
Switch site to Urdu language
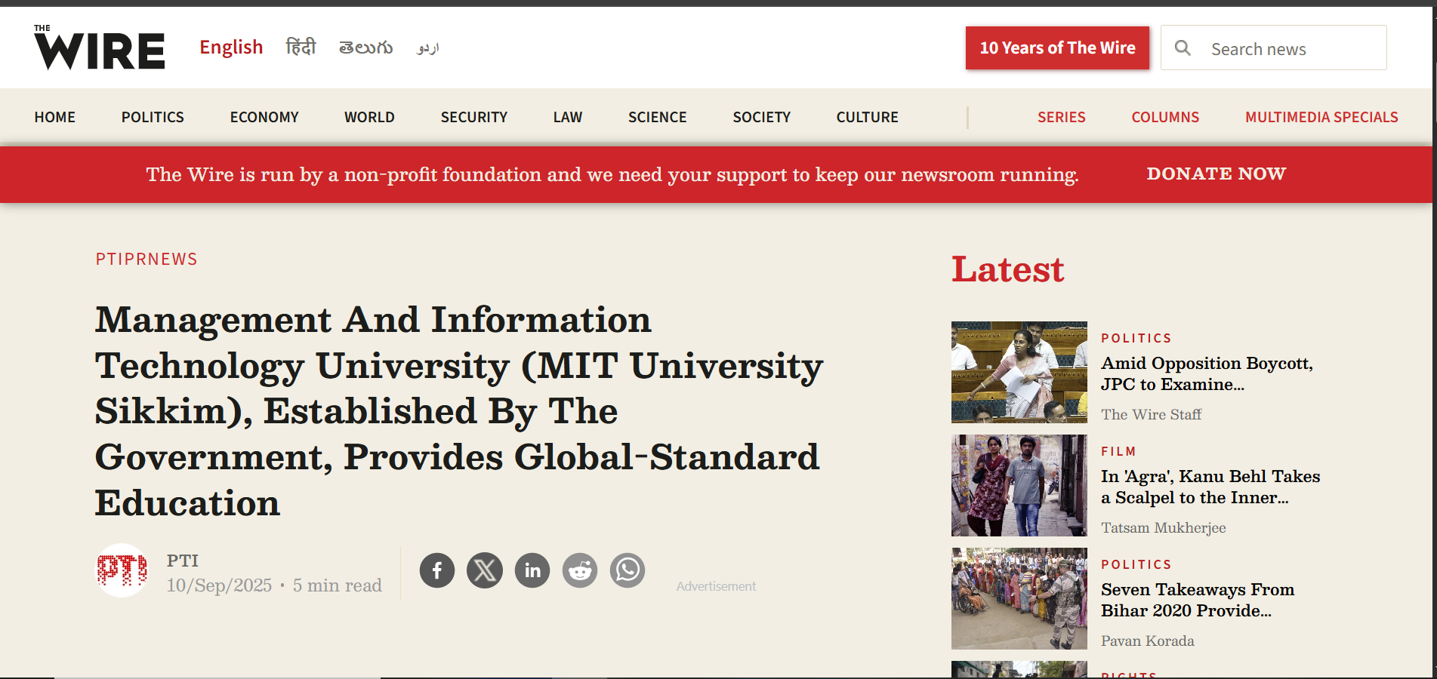[x=427, y=48]
